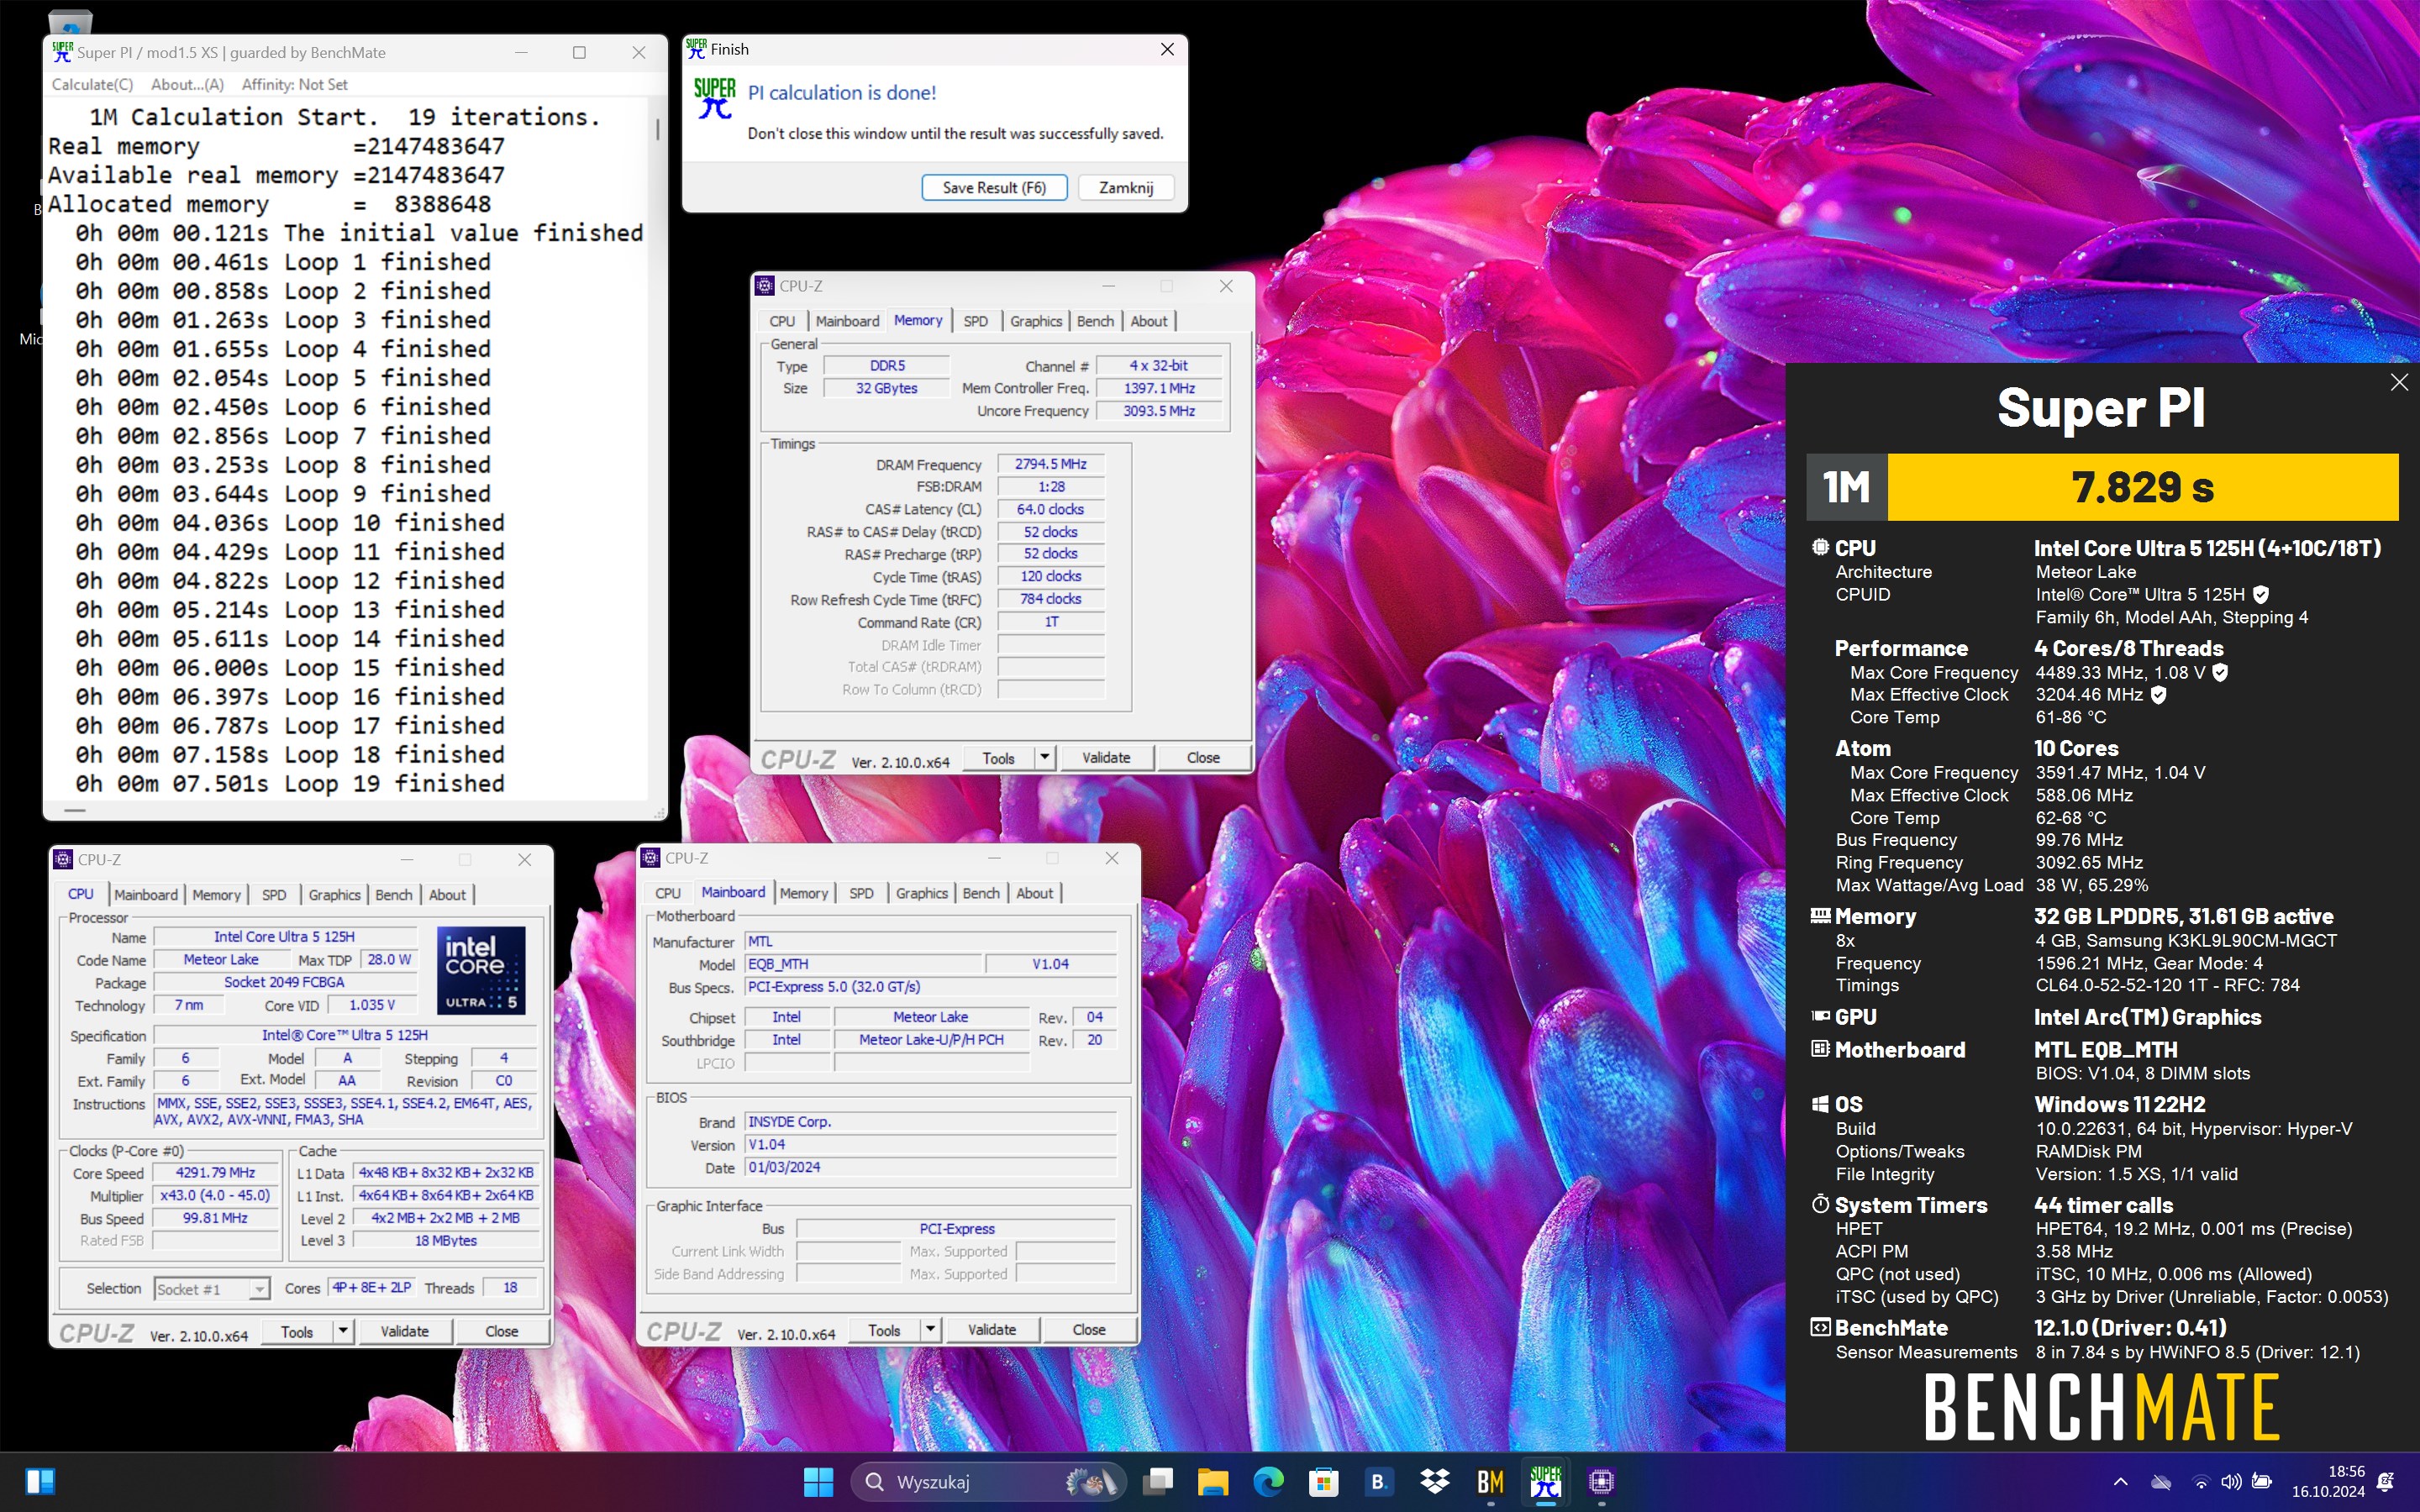
Task: Open the Socket #1 selection dropdown
Action: (x=211, y=1289)
